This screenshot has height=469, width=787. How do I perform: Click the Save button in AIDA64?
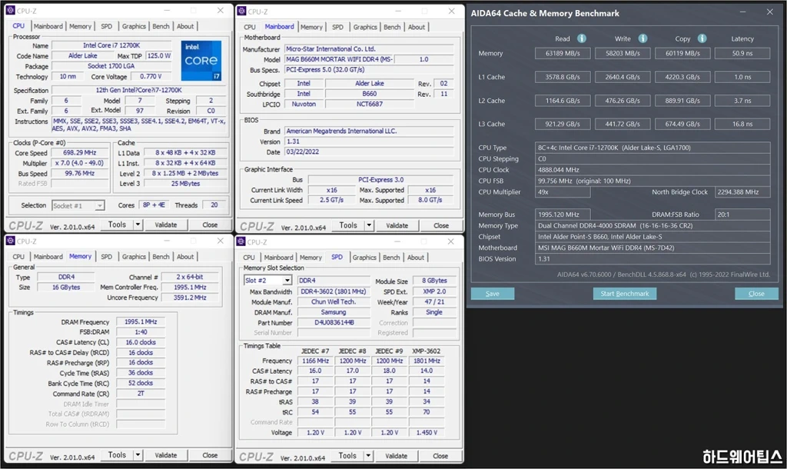pyautogui.click(x=493, y=293)
